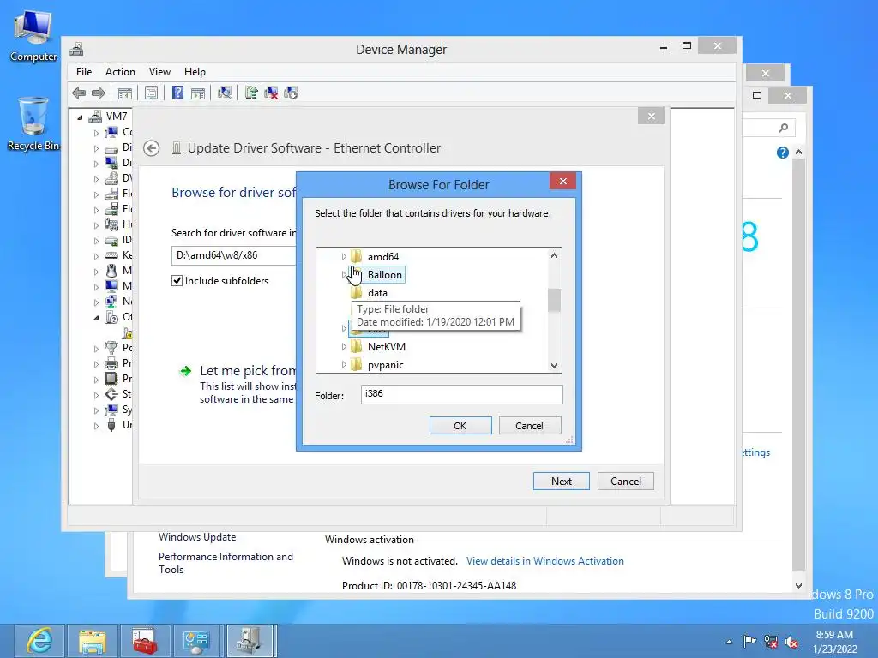Select the Other devices question-mark icon
This screenshot has width=878, height=658.
coord(111,317)
